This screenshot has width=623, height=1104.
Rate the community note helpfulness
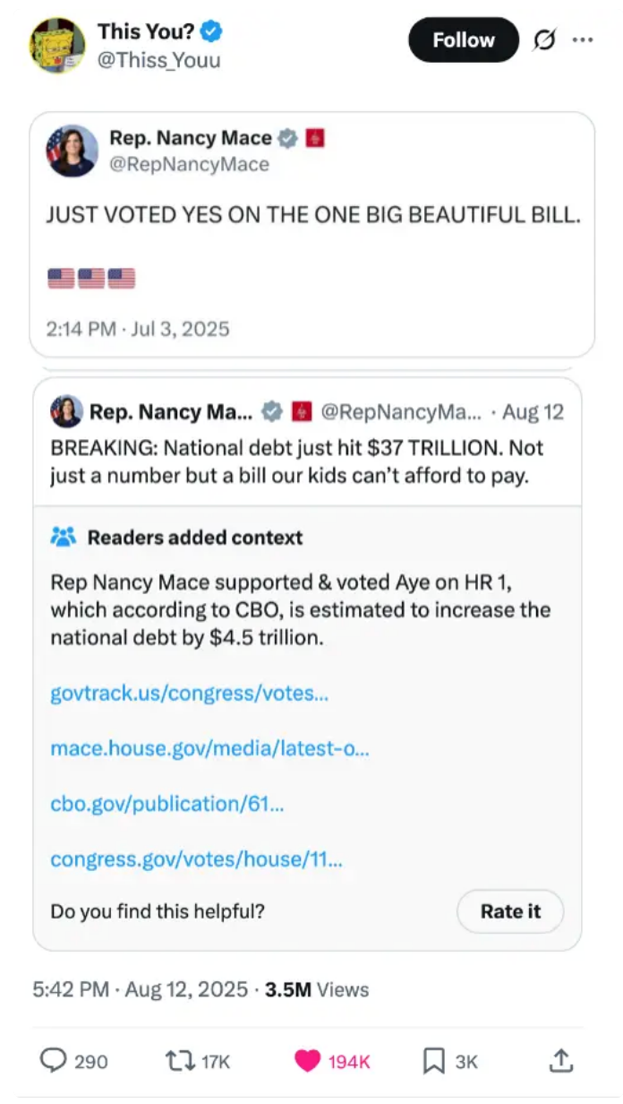tap(510, 911)
